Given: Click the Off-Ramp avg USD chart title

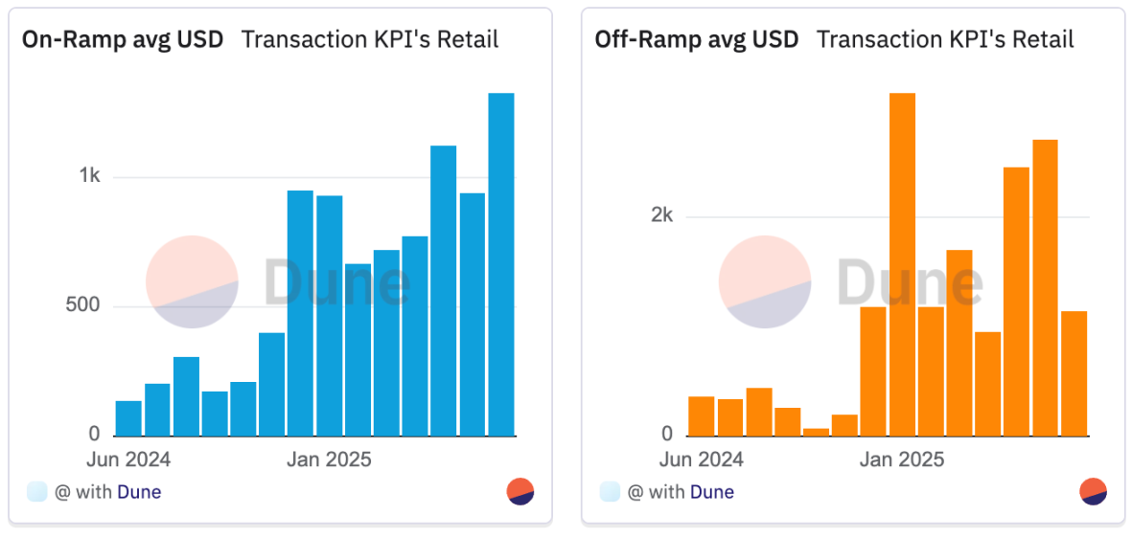Looking at the screenshot, I should [696, 39].
